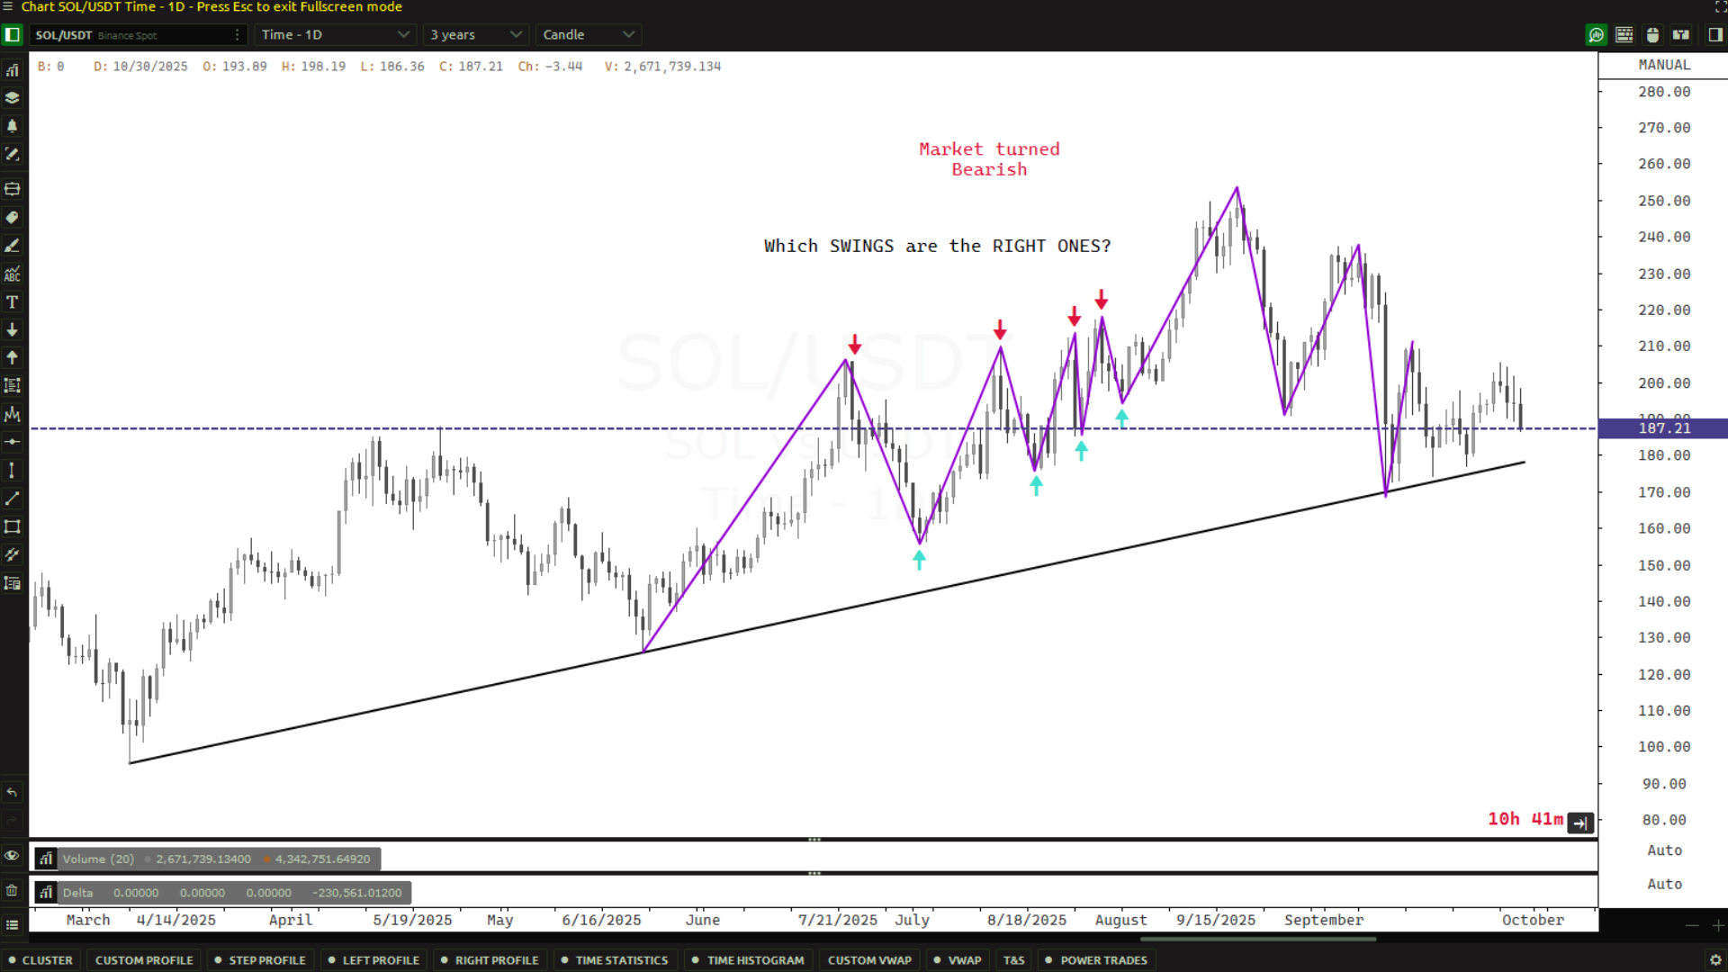
Task: Open the 3 years period dropdown
Action: click(475, 35)
